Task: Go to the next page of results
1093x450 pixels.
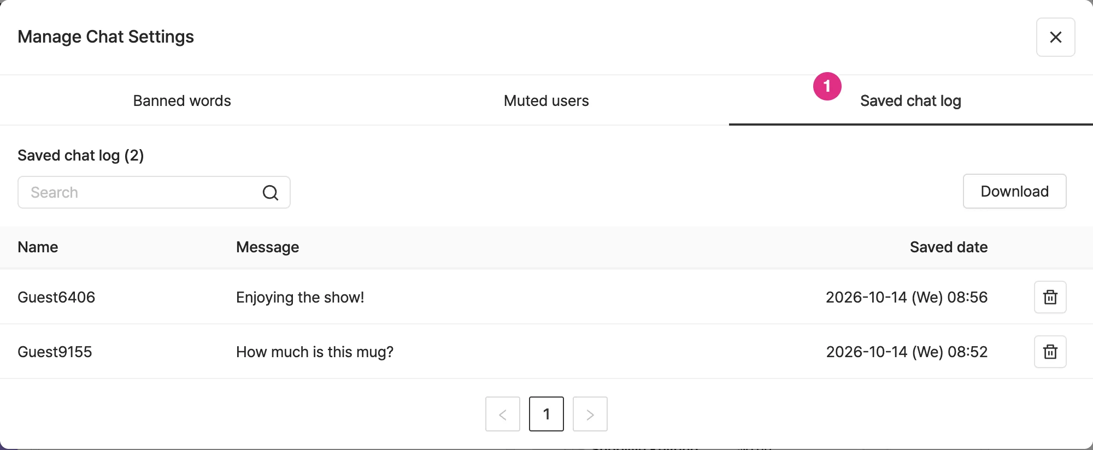Action: click(590, 414)
